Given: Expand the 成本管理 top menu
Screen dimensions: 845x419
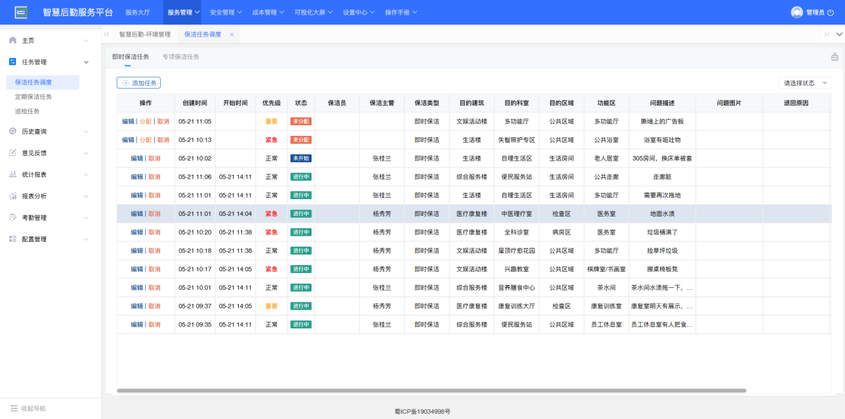Looking at the screenshot, I should 268,12.
